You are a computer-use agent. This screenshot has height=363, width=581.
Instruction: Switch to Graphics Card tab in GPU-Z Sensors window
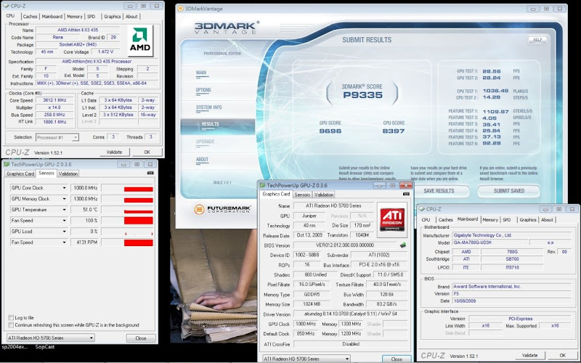coord(20,174)
